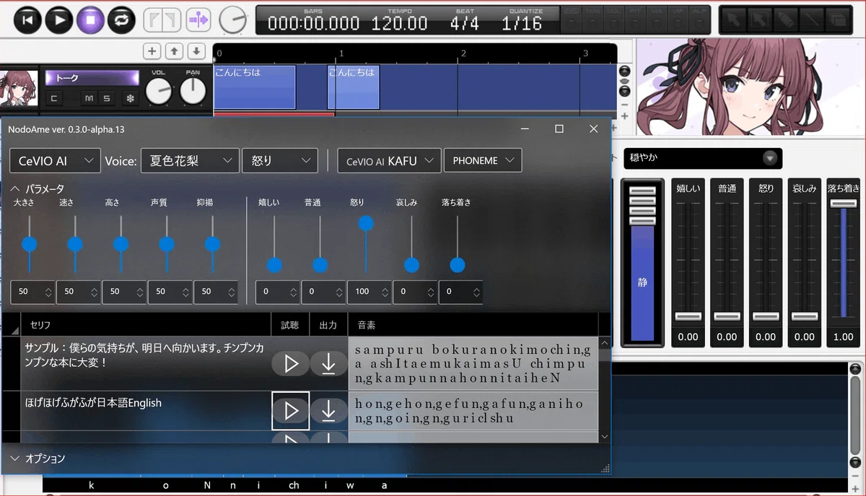Click the stacked layers icon in top toolbar
This screenshot has height=496, width=866.
pyautogui.click(x=836, y=19)
